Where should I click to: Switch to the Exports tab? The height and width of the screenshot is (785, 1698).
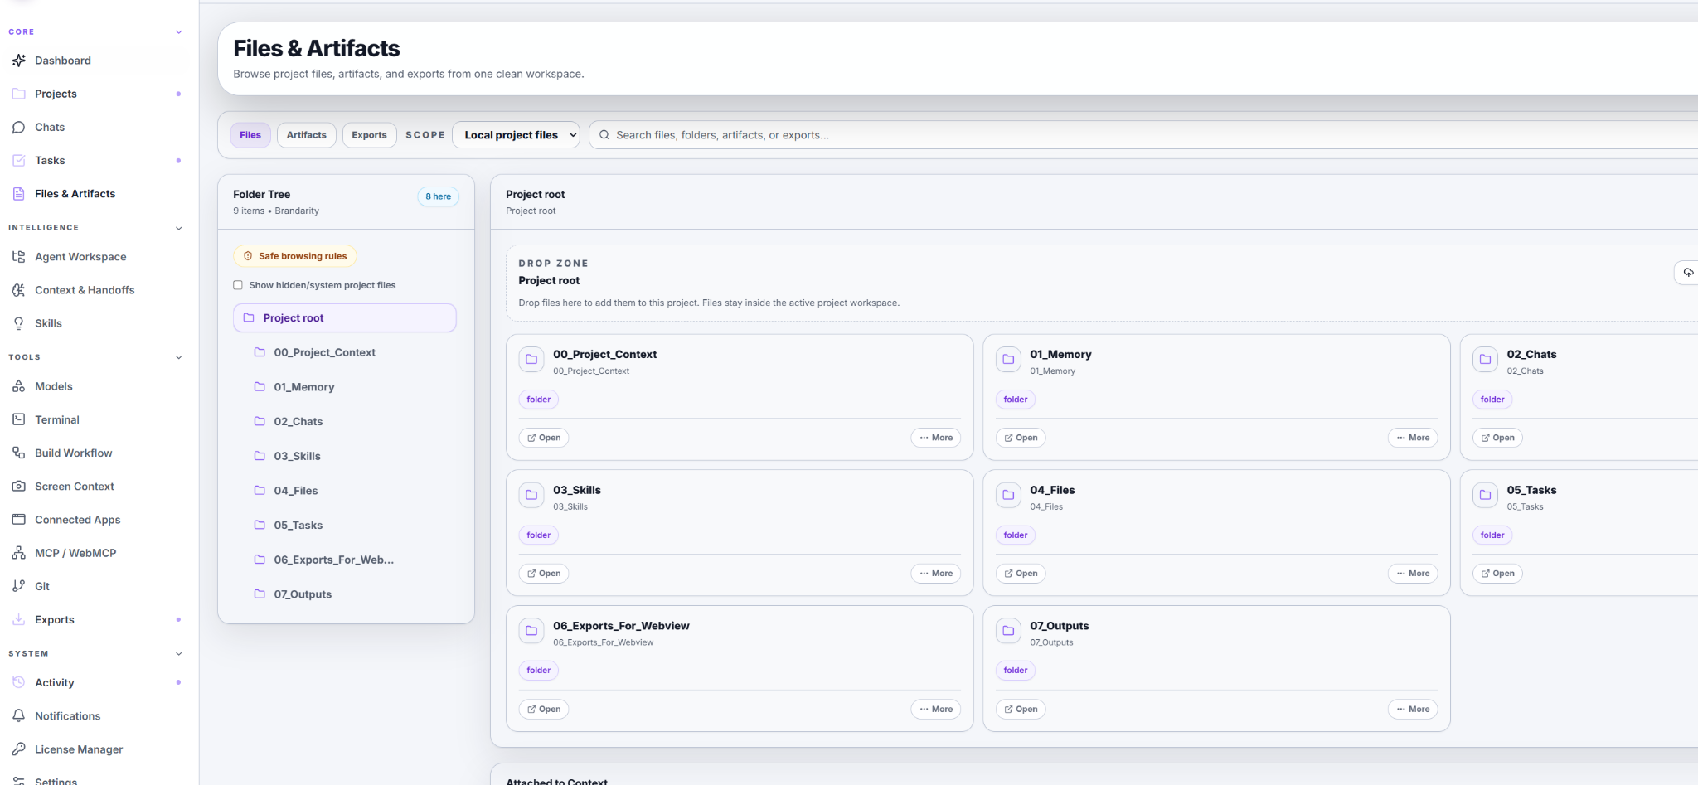click(369, 135)
